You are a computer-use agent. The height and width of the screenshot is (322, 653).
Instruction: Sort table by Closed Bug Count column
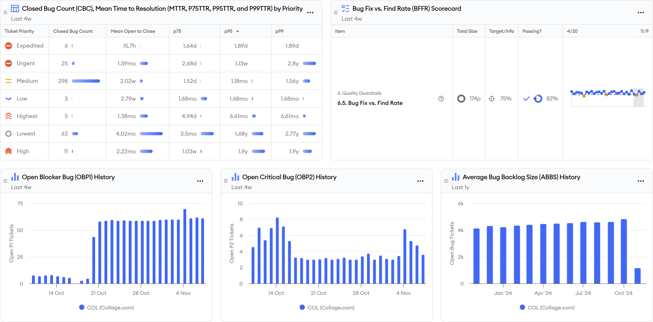tap(73, 31)
